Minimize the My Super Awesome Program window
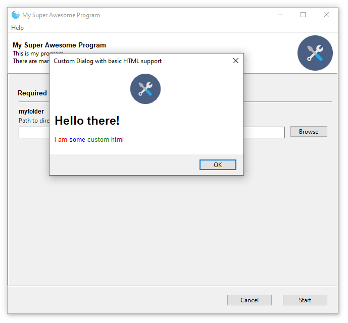The image size is (348, 323). click(280, 15)
